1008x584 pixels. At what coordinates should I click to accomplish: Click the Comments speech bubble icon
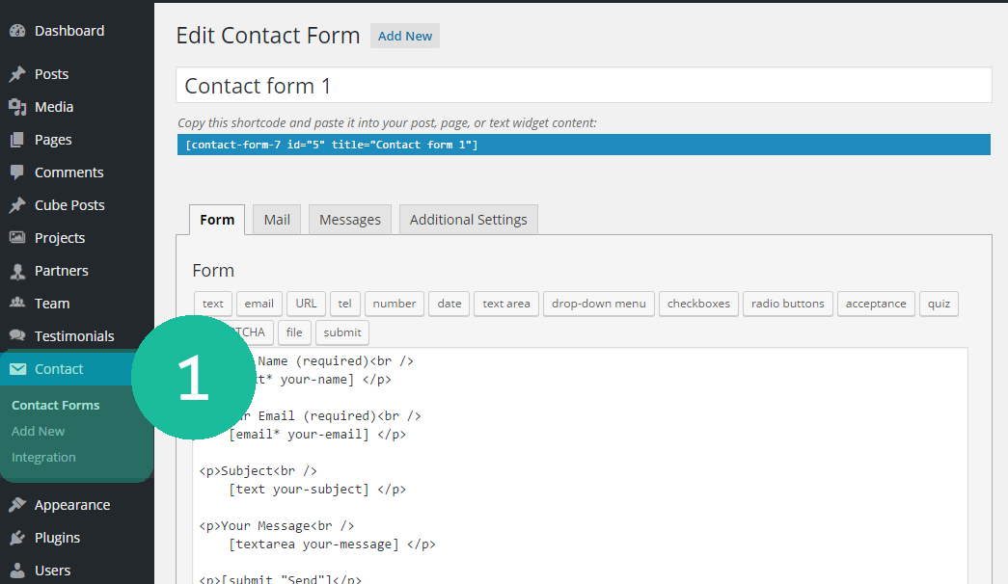coord(16,173)
